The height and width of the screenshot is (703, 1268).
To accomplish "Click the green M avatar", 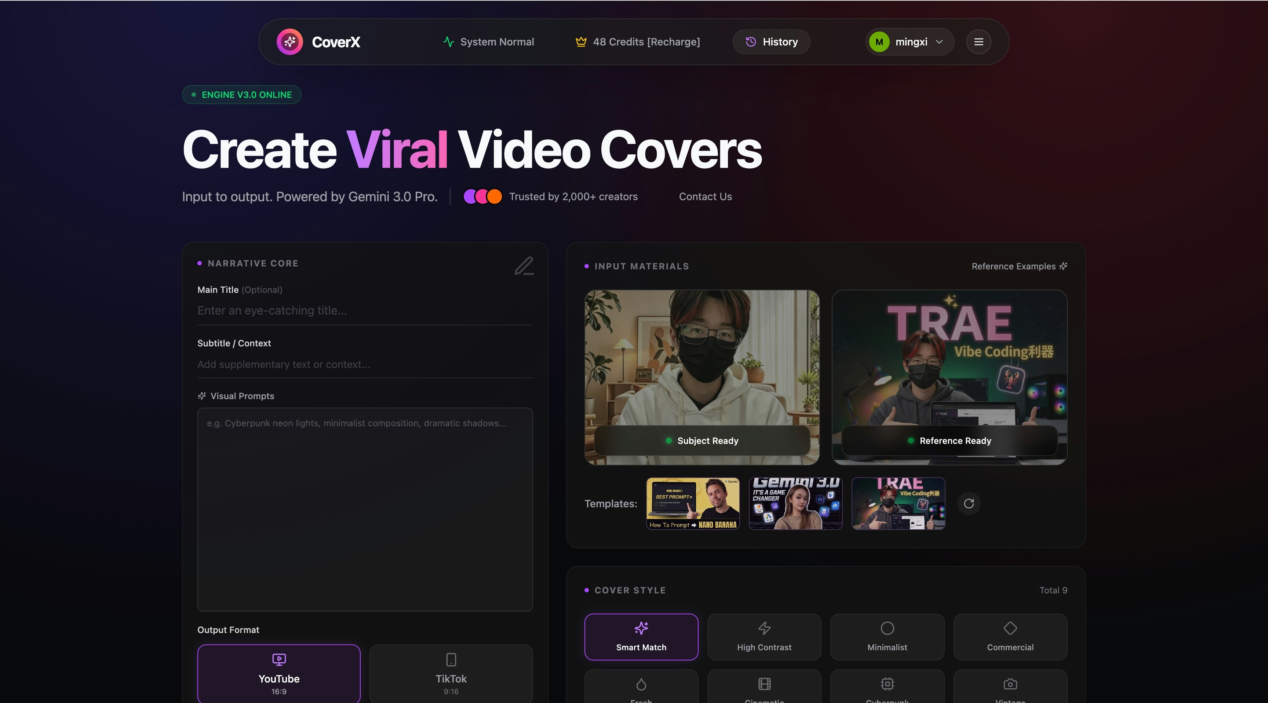I will click(879, 42).
